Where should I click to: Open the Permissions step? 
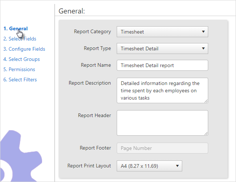pos(19,69)
